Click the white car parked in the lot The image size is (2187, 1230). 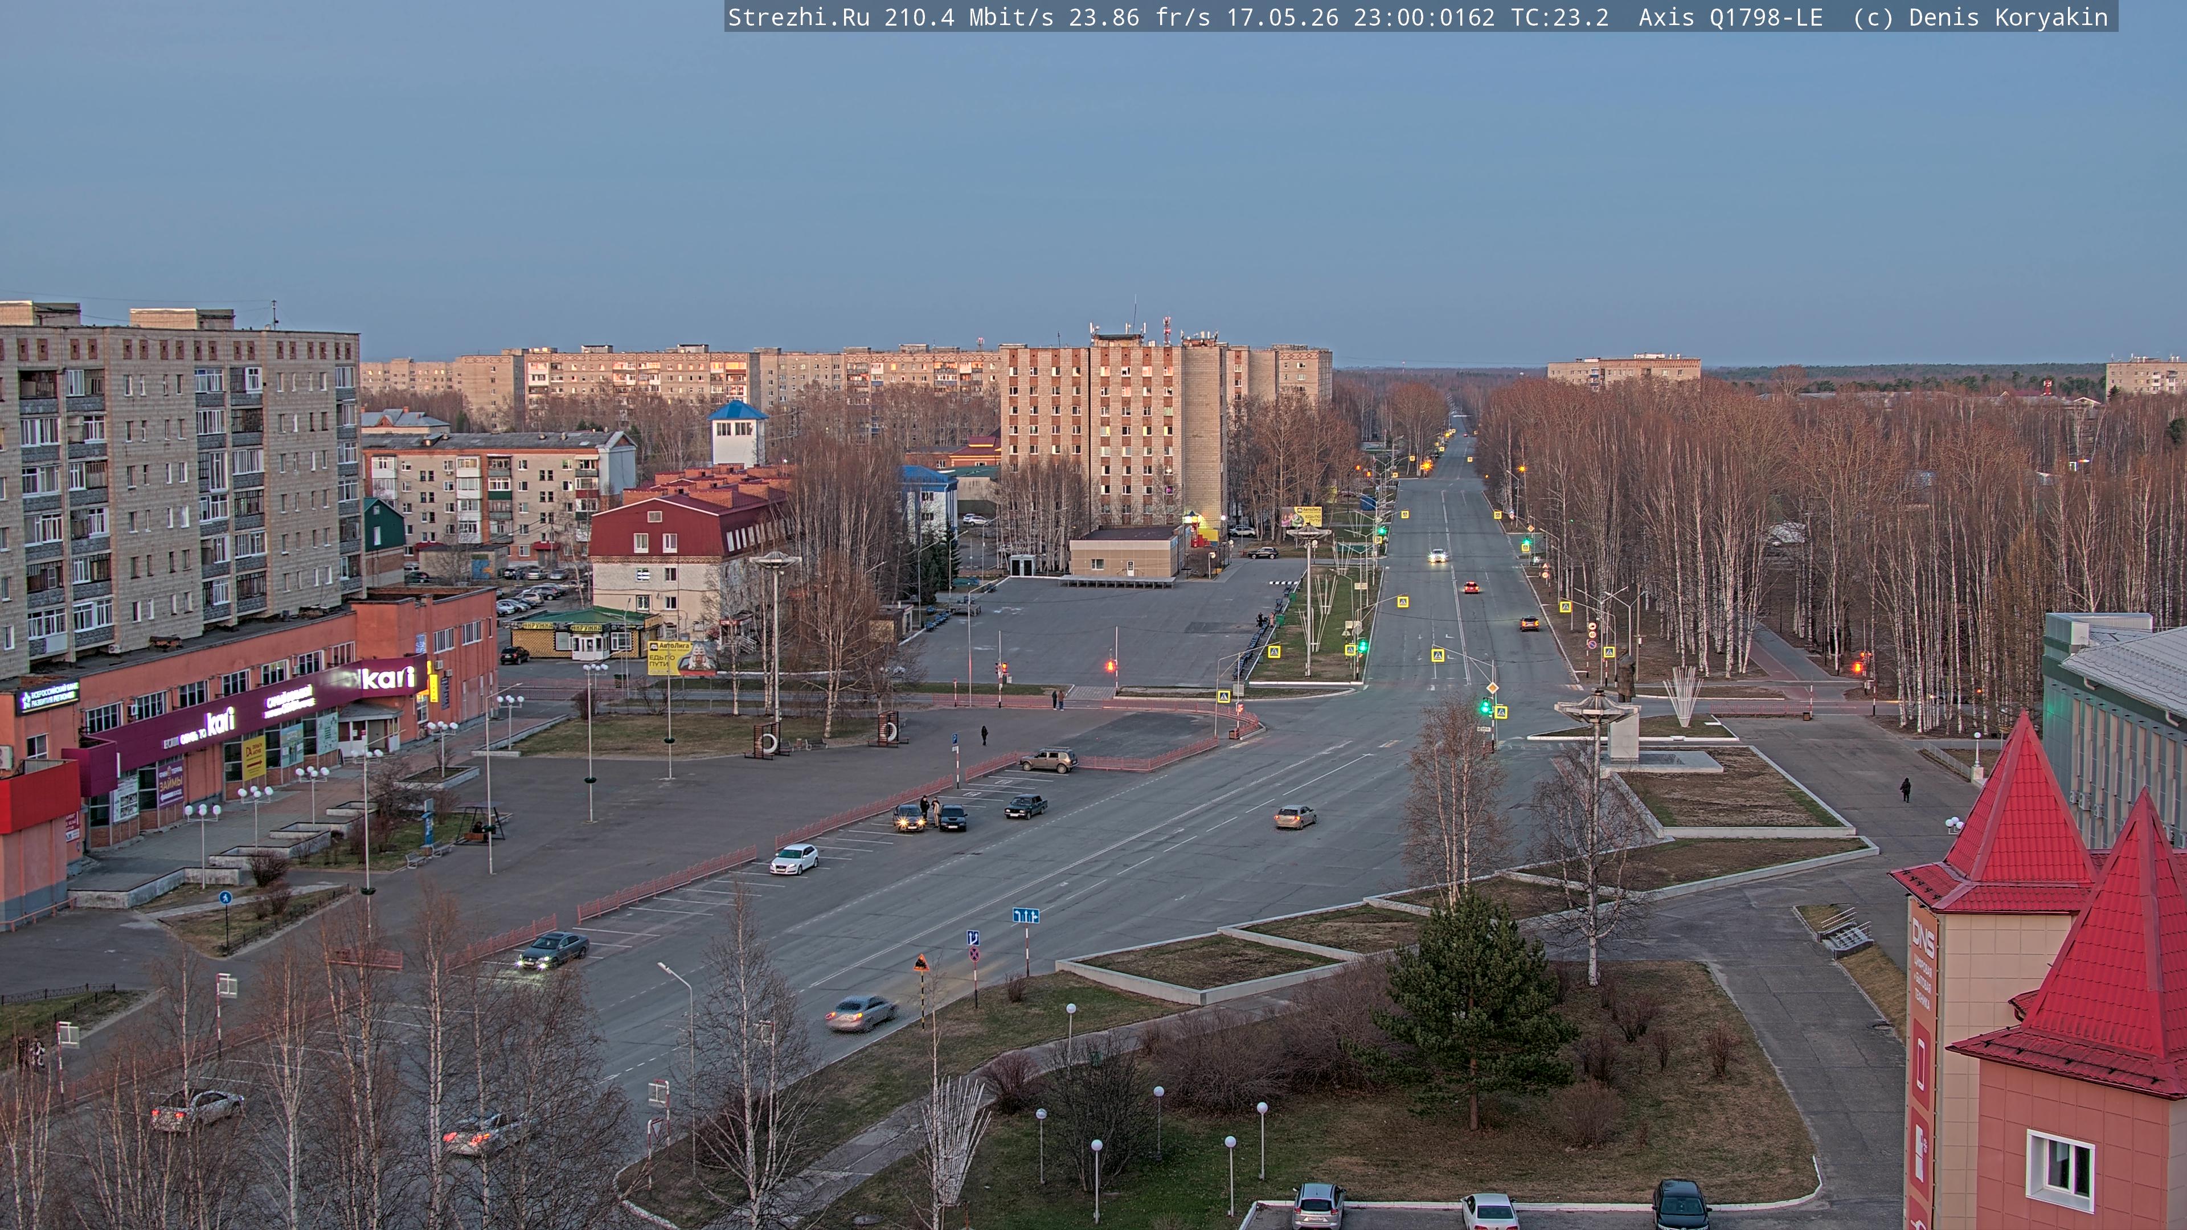pos(794,858)
